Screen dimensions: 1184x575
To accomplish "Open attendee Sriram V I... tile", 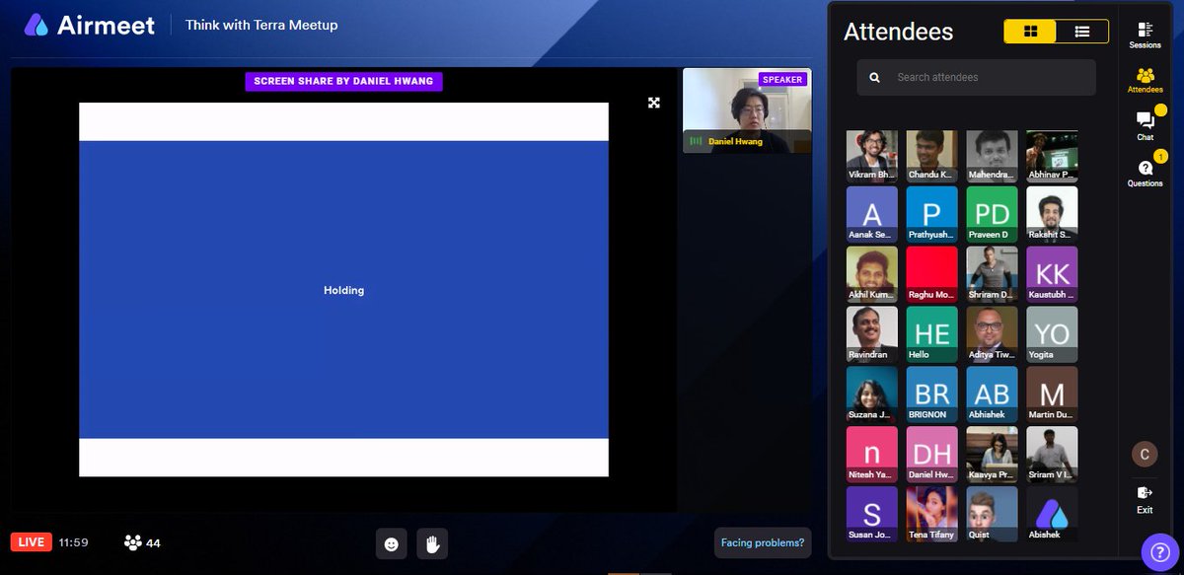I will coord(1052,454).
